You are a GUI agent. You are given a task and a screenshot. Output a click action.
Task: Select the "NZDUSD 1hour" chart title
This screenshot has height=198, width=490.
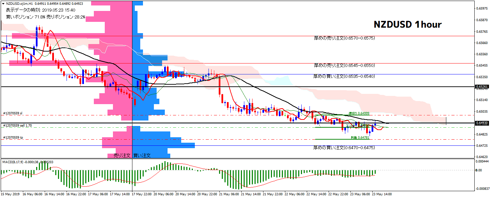[x=408, y=25]
